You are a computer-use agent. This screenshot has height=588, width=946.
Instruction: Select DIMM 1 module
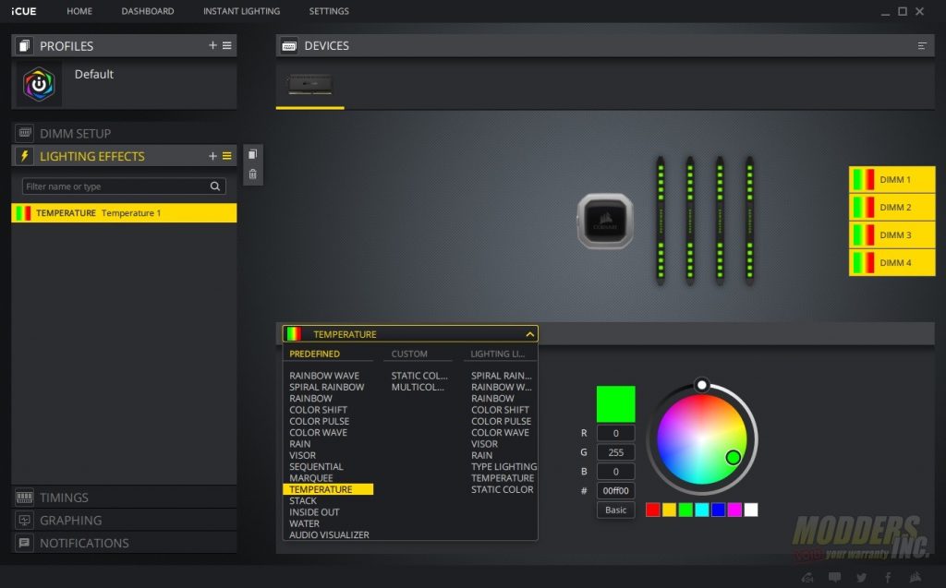pos(891,179)
